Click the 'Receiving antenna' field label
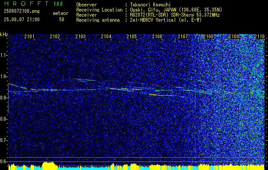268x170 pixels. (98, 20)
